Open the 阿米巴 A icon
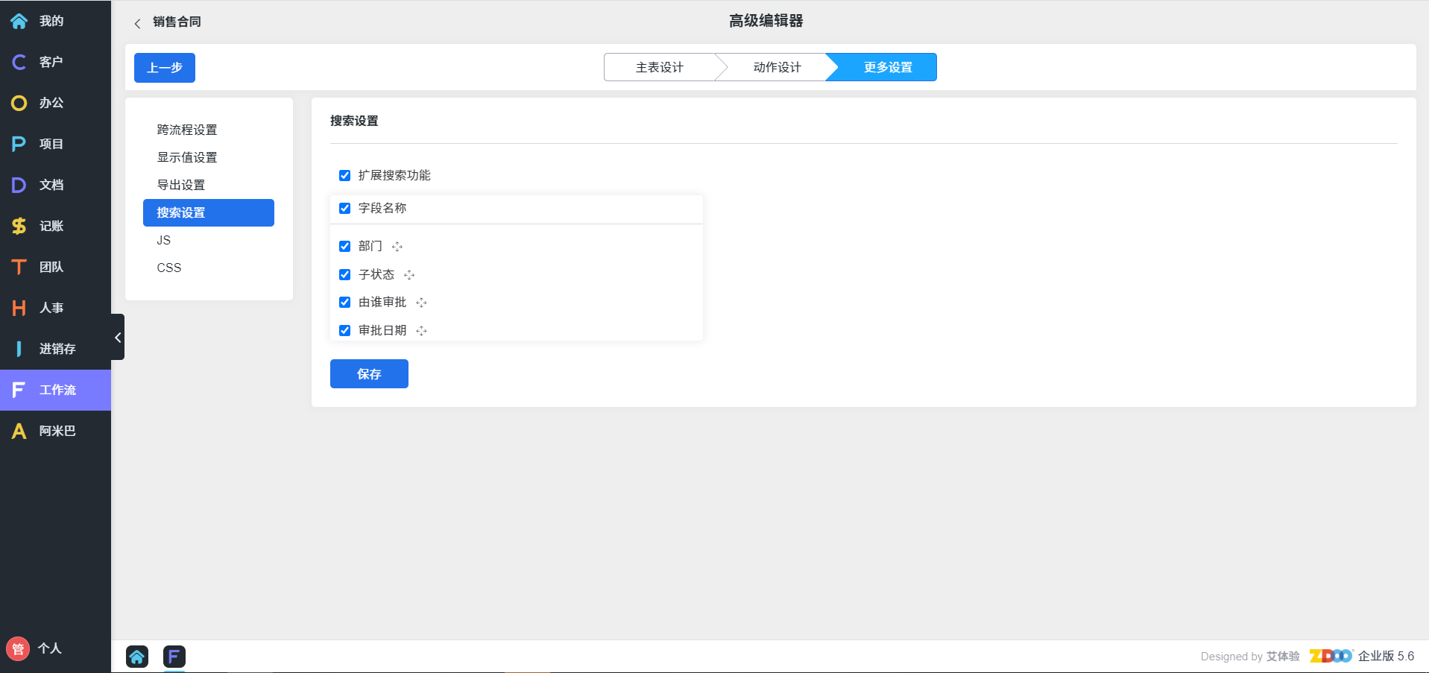The width and height of the screenshot is (1429, 673). 19,431
